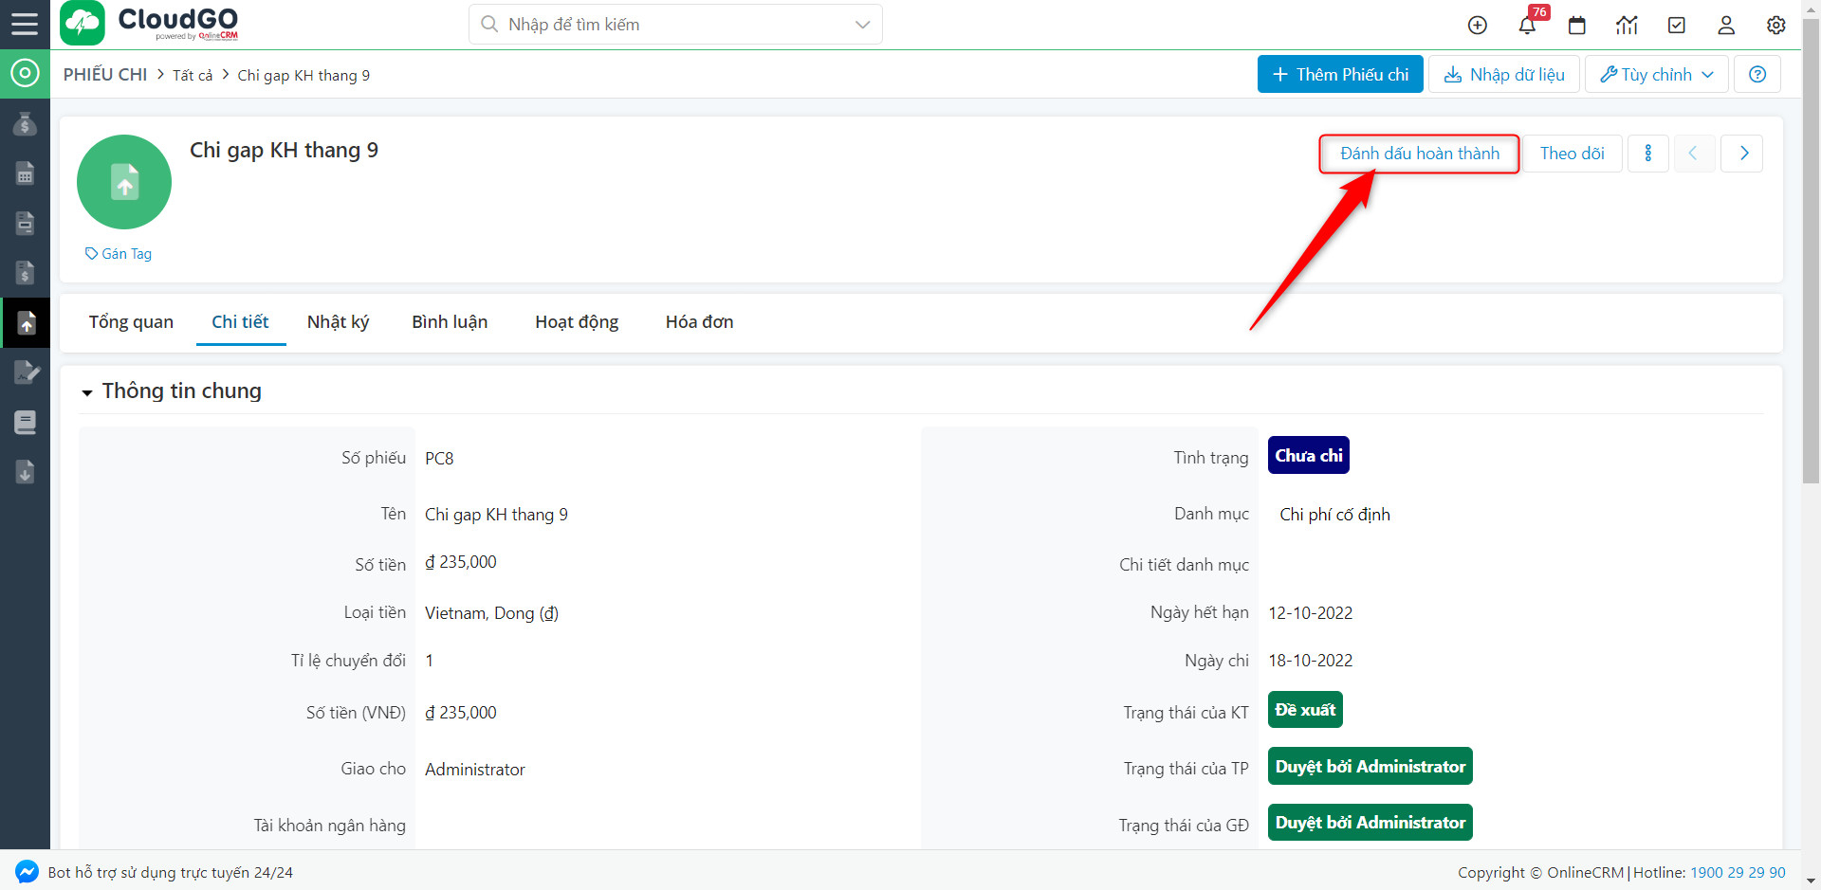Open the settings gear icon

[1775, 25]
